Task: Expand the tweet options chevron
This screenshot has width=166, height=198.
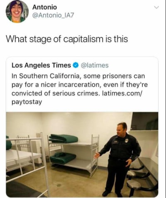Action: coord(156,7)
